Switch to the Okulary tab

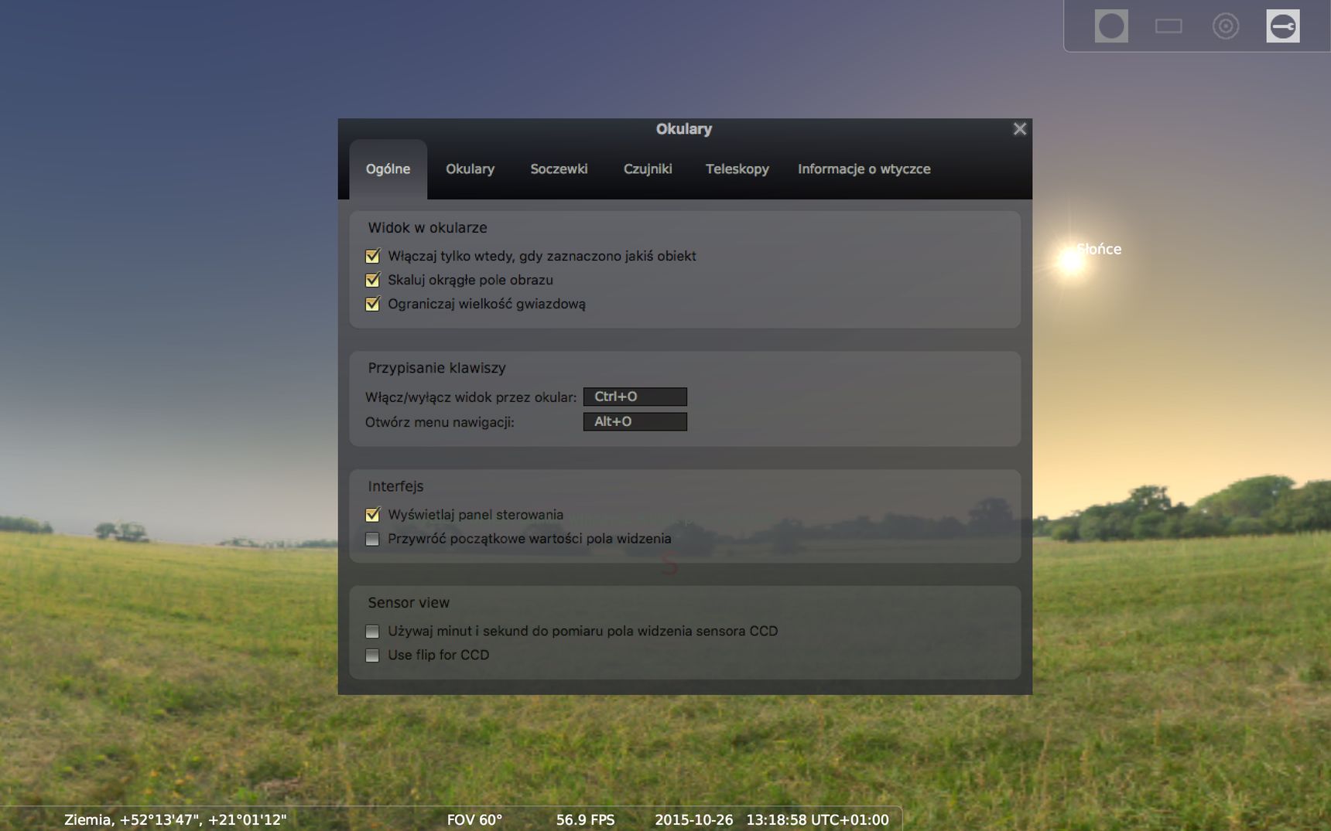[470, 169]
